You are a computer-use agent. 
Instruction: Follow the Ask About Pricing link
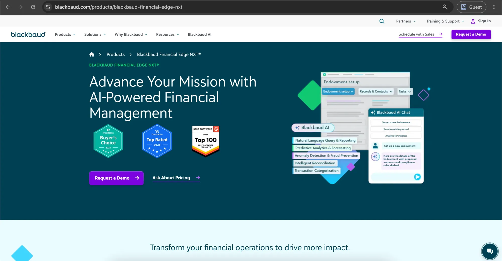coord(176,178)
